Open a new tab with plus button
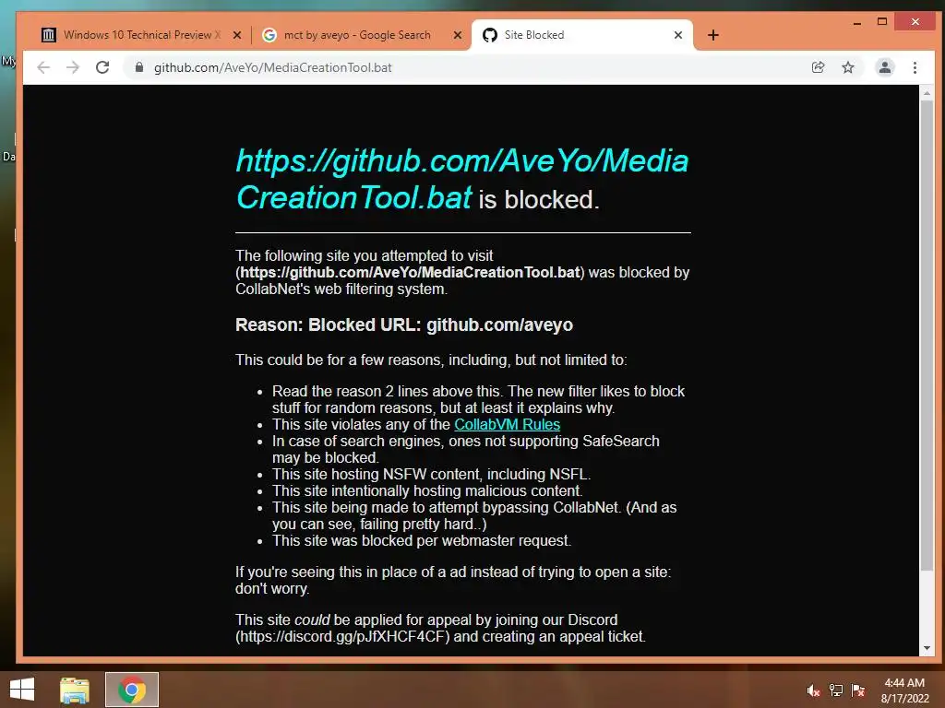945x708 pixels. (713, 35)
